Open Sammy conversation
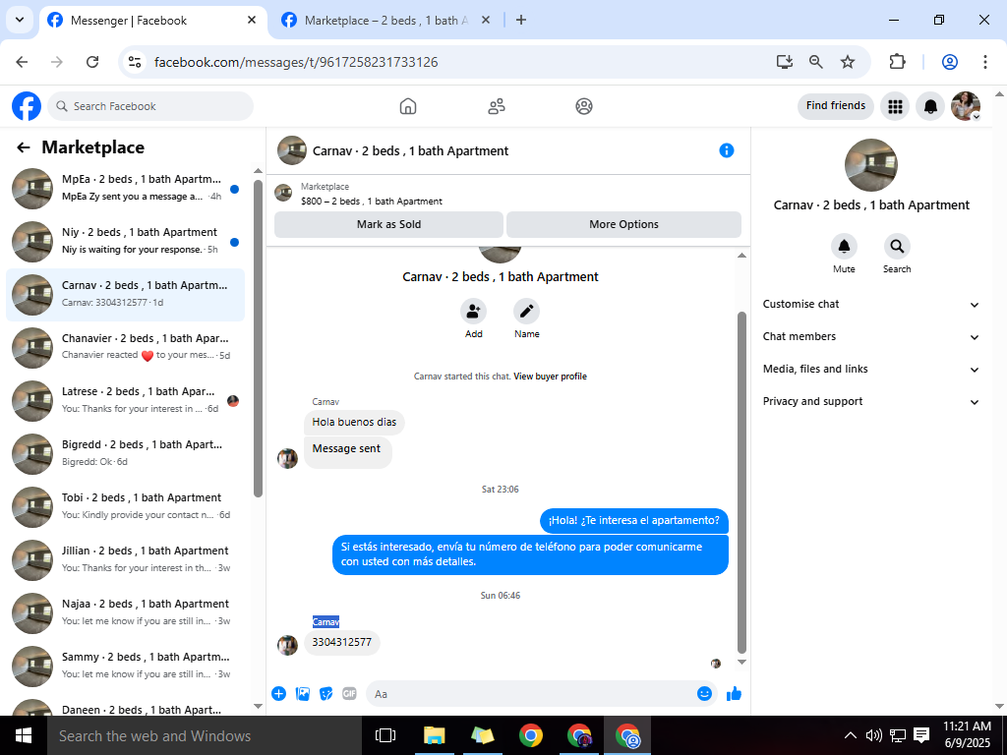1007x755 pixels. tap(125, 667)
